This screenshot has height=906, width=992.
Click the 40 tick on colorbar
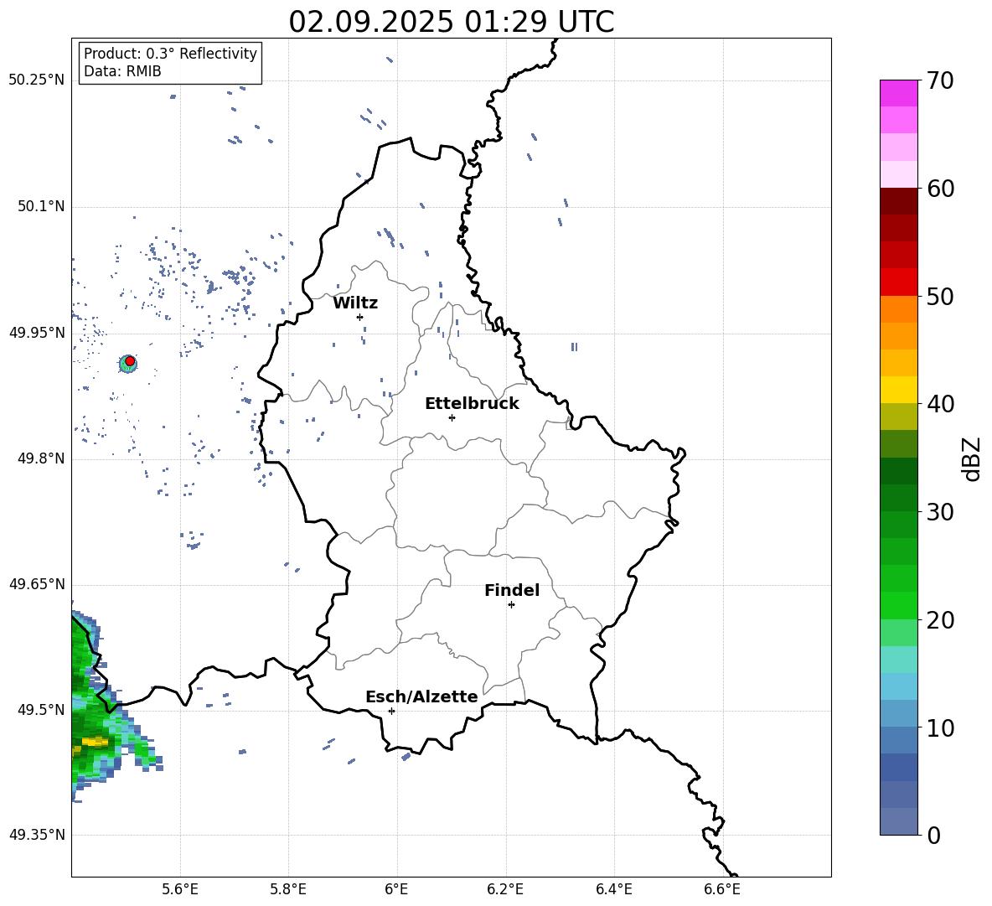click(x=939, y=404)
